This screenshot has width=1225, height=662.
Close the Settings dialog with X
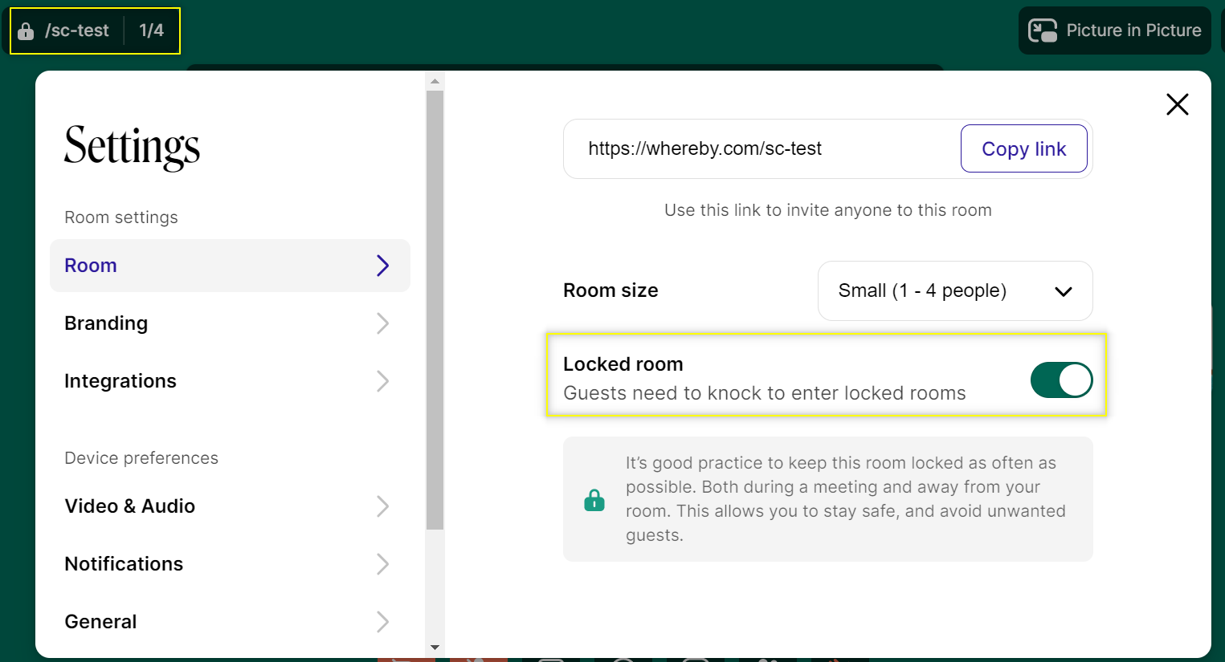click(x=1177, y=104)
